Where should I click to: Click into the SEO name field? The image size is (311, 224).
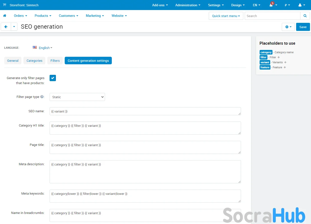click(x=145, y=111)
